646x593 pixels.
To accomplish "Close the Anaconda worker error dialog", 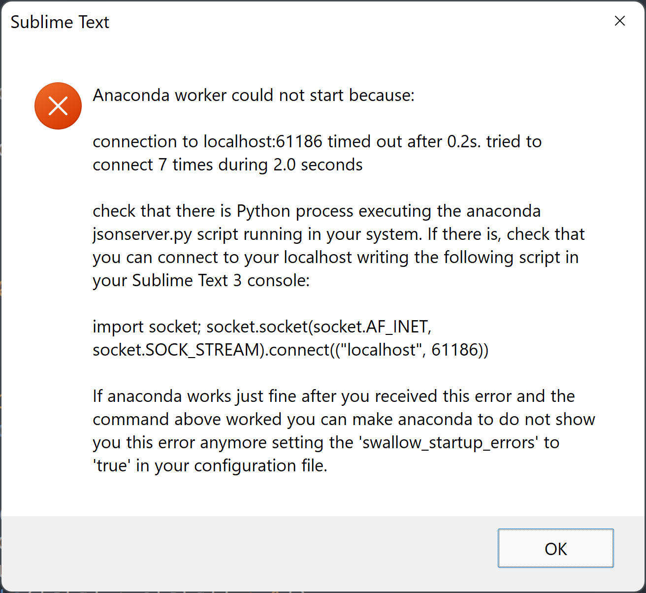I will [x=619, y=21].
